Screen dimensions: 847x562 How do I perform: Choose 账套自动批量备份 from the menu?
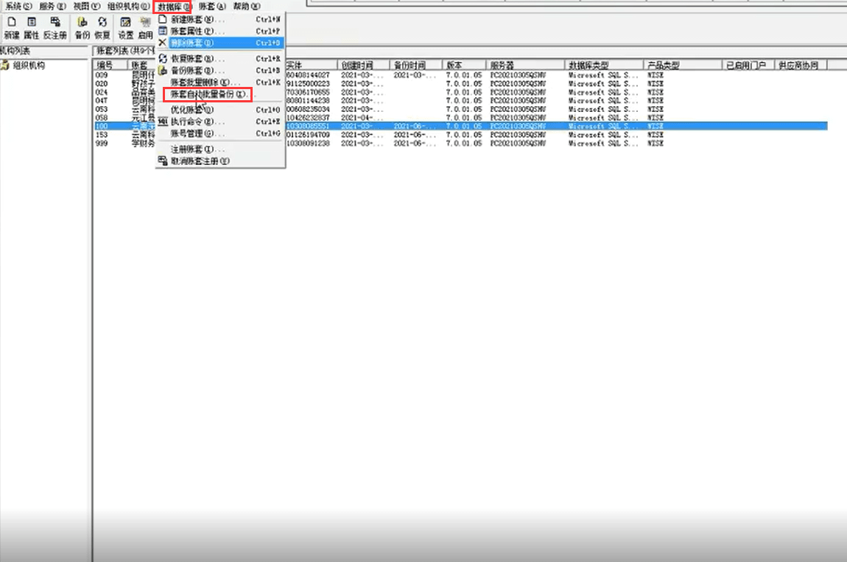point(208,94)
